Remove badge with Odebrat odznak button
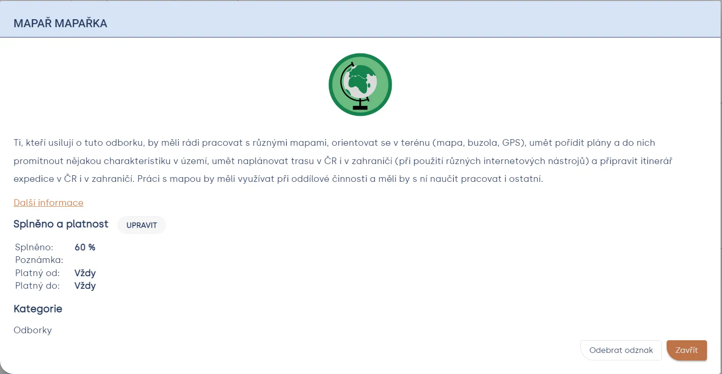This screenshot has height=374, width=722. click(621, 350)
